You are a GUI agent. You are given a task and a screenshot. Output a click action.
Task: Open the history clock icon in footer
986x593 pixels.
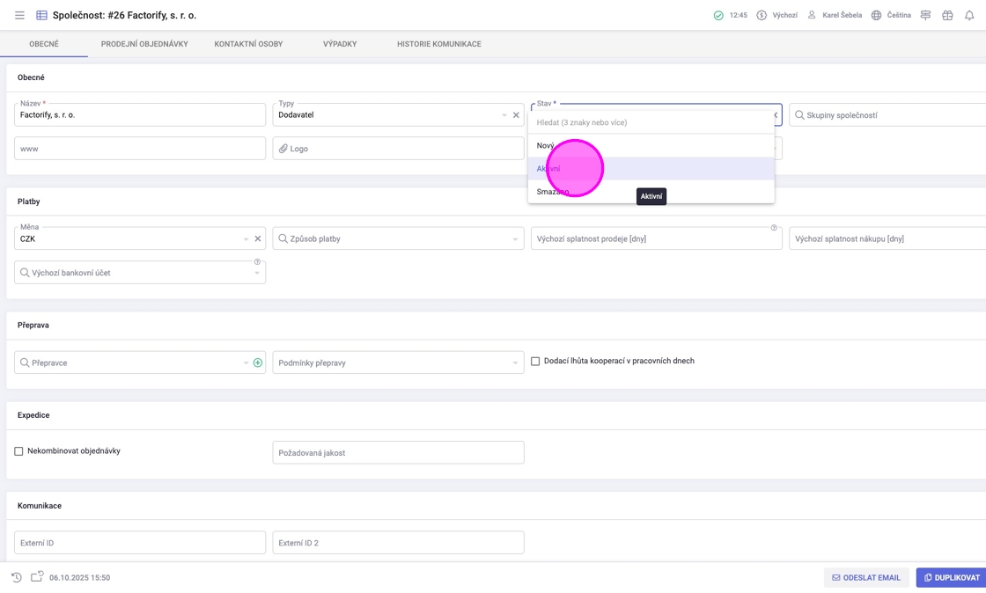click(x=17, y=577)
